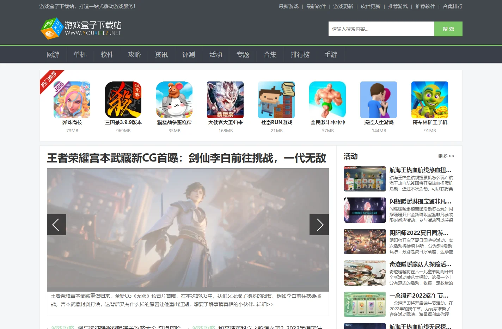Screen dimensions: 502x329
Task: Open the 评测 navigation tab
Action: (x=189, y=55)
